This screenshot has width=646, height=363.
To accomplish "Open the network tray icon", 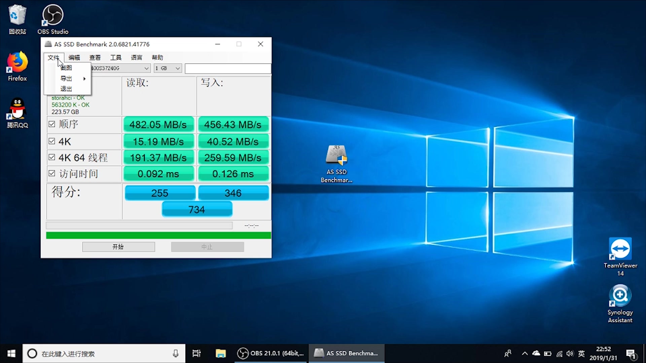I will (x=559, y=353).
